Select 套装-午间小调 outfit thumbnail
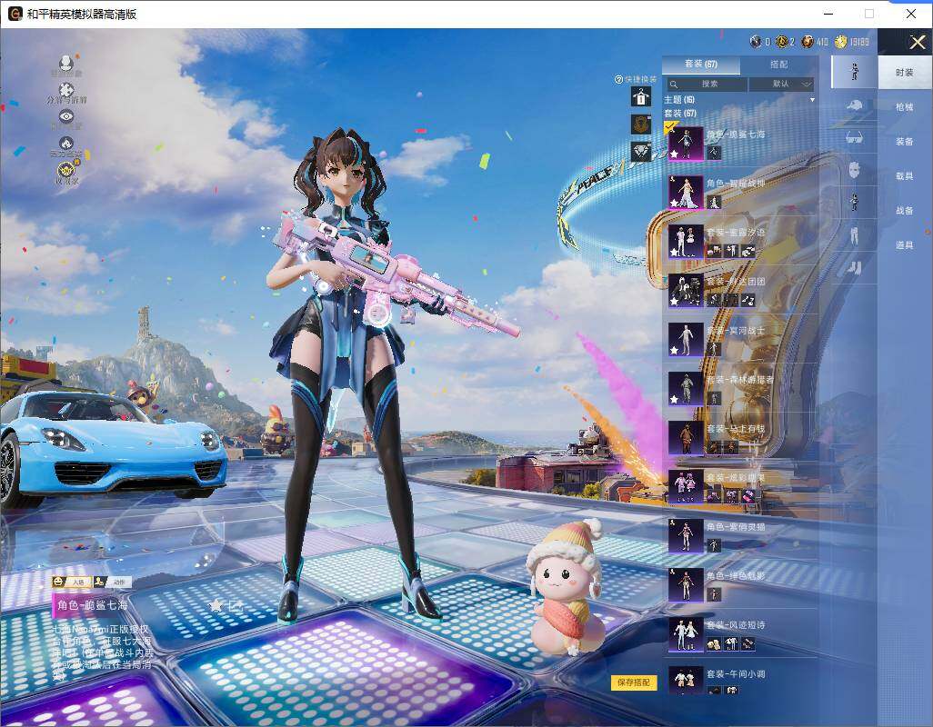Image resolution: width=933 pixels, height=727 pixels. 686,681
